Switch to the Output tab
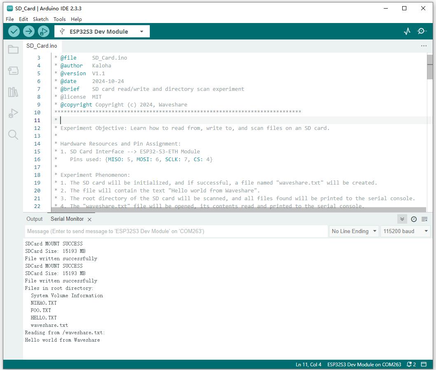This screenshot has width=436, height=370. (x=35, y=219)
